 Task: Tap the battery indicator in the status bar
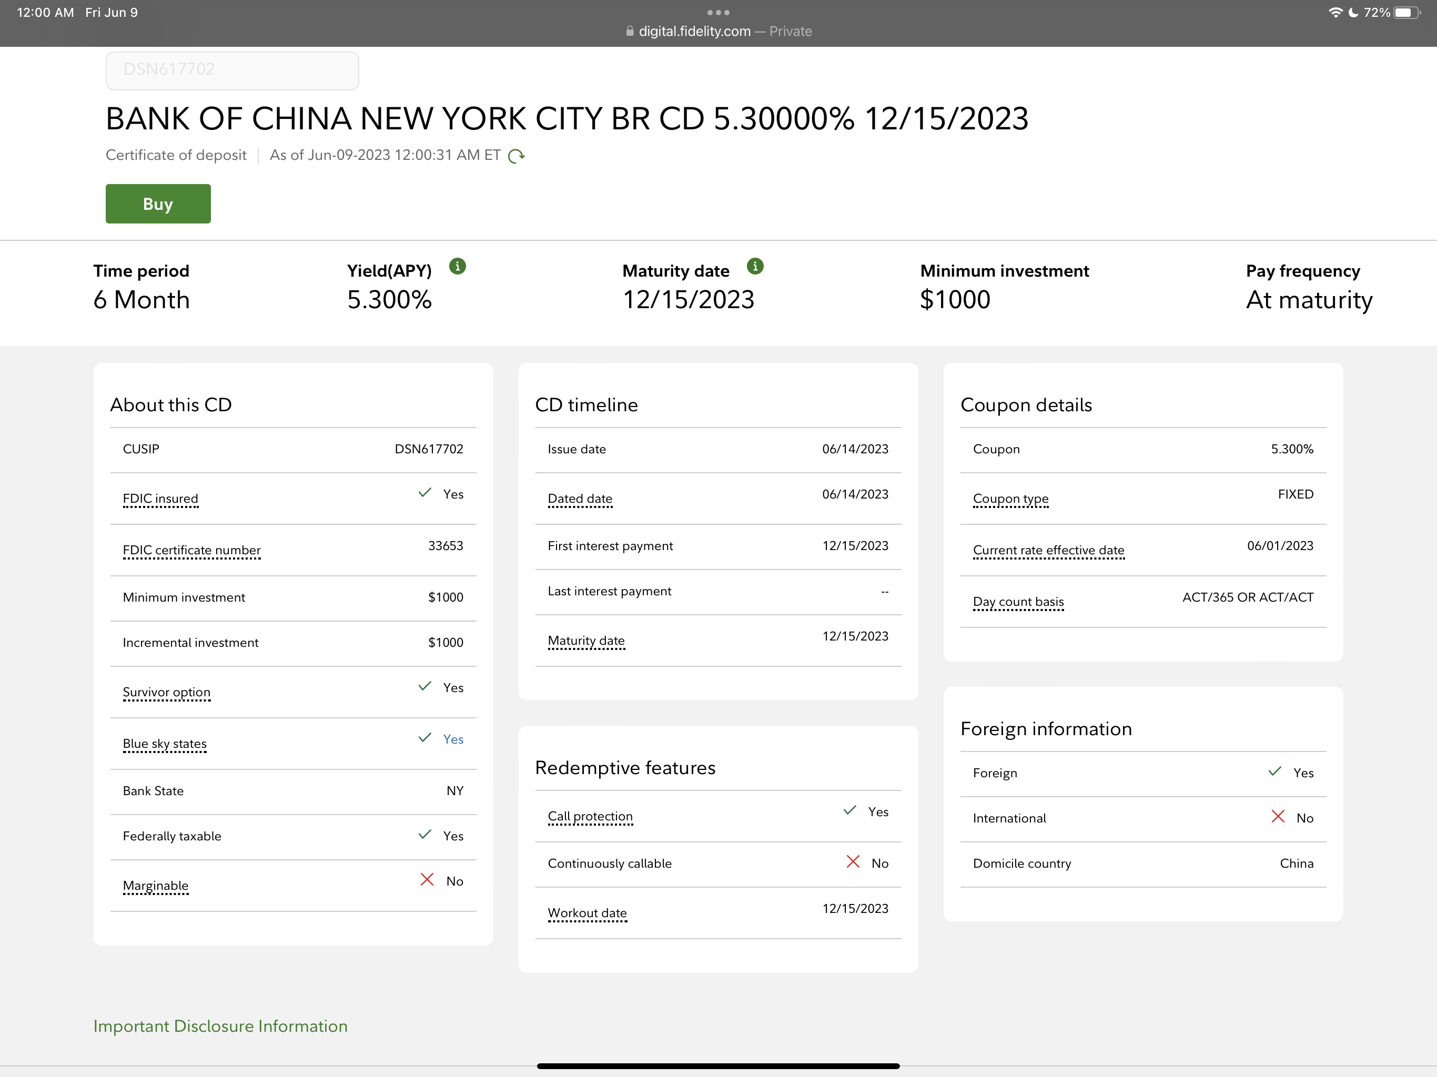point(1406,12)
